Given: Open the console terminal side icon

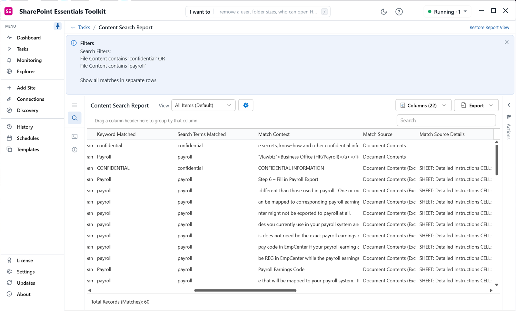Looking at the screenshot, I should 74,136.
